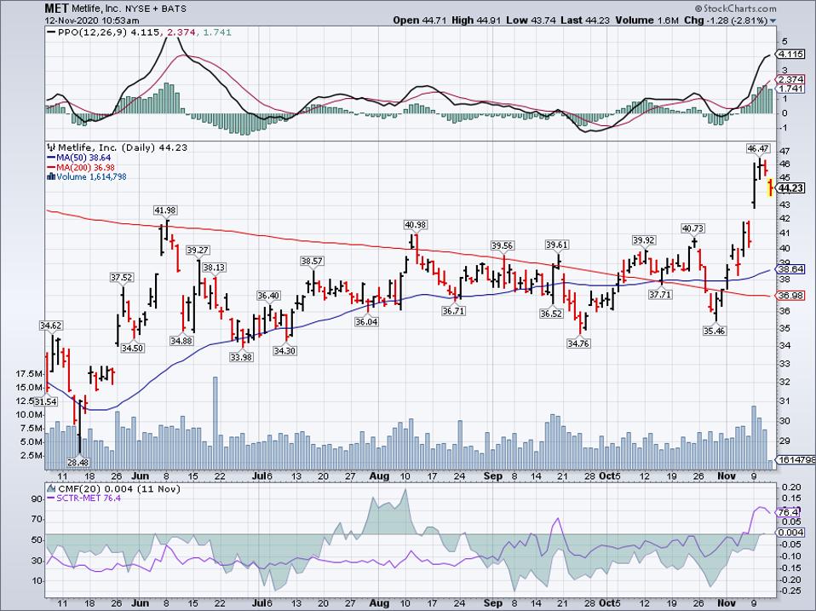The width and height of the screenshot is (816, 611).
Task: Click the area icon before CMF(20) legend
Action: pyautogui.click(x=51, y=488)
